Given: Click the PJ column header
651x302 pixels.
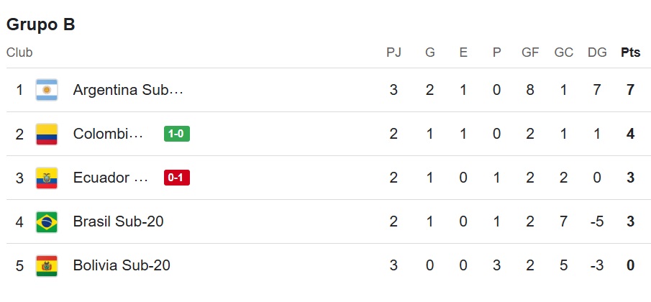Looking at the screenshot, I should tap(393, 52).
